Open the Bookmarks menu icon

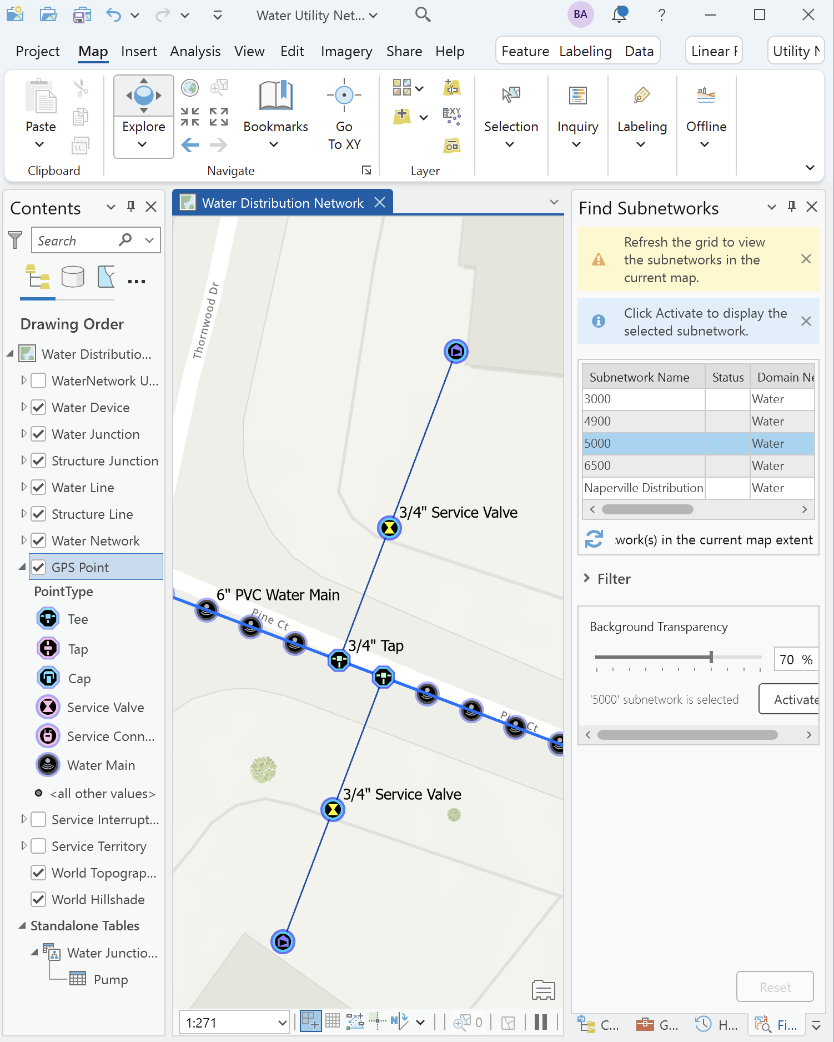click(x=275, y=96)
